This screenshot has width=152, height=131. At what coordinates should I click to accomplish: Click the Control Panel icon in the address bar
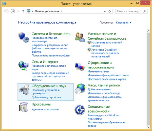click(28, 11)
